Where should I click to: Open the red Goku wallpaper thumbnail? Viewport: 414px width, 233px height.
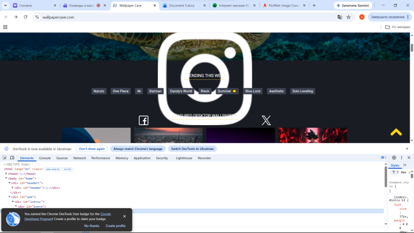(x=313, y=135)
